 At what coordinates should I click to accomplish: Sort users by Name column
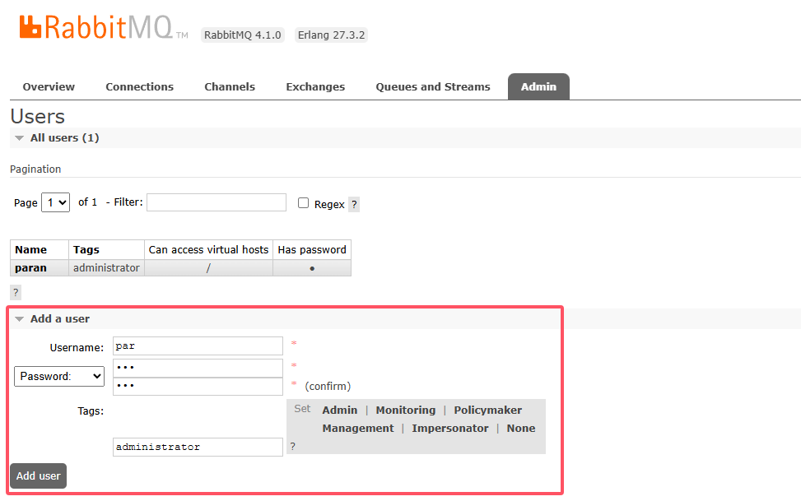pos(30,250)
